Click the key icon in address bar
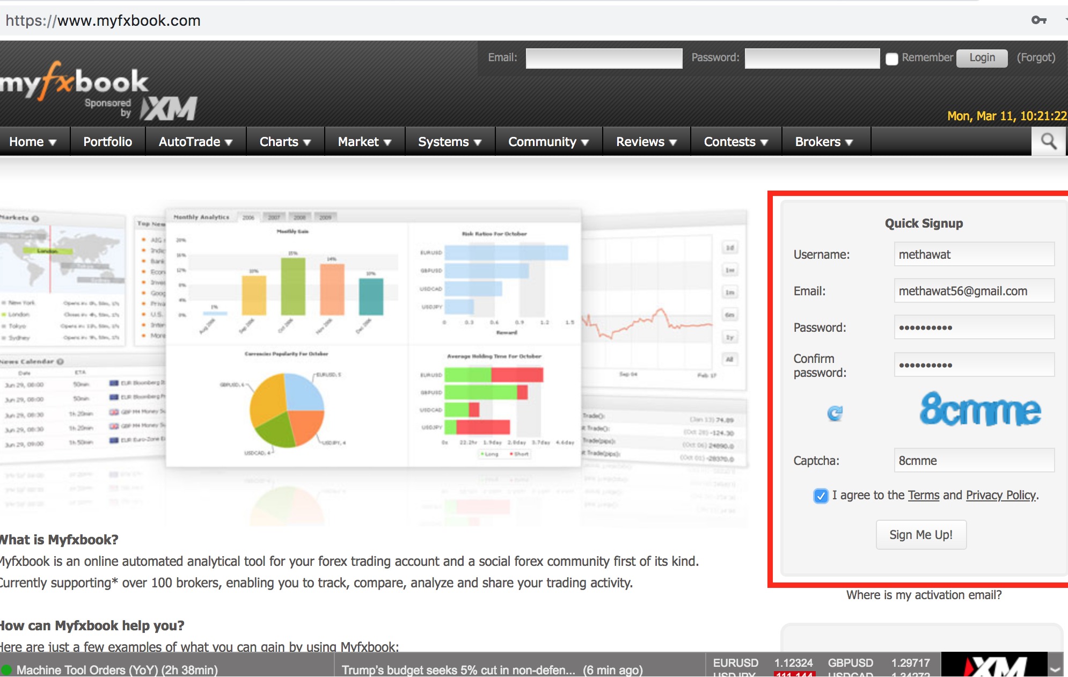This screenshot has height=677, width=1068. coord(1039,20)
